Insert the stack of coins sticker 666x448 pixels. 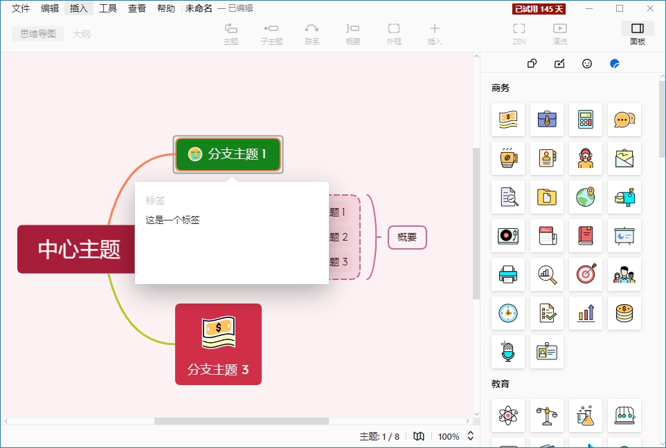point(624,313)
